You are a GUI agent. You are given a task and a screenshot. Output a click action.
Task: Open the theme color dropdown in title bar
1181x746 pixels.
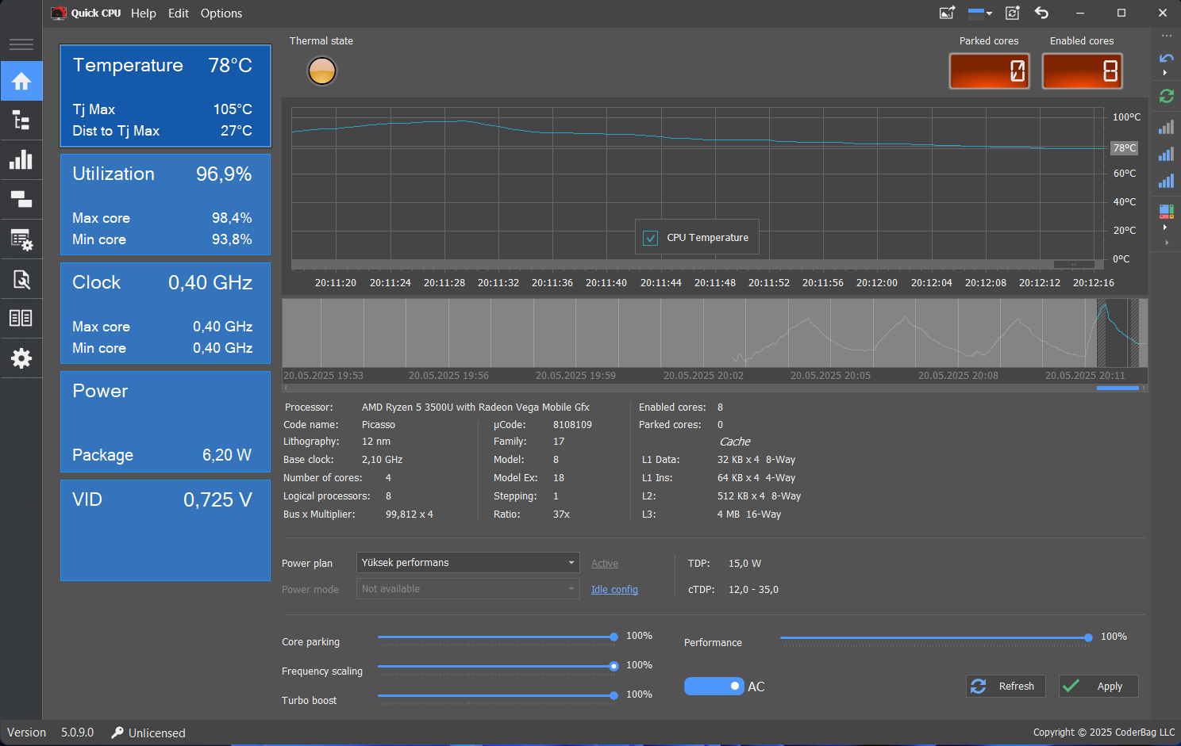click(980, 13)
